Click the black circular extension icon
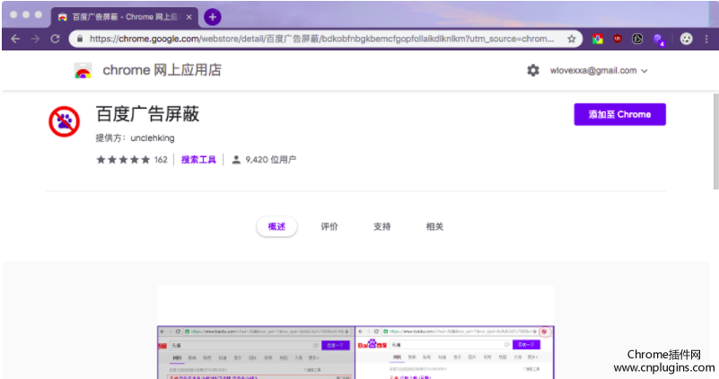Image resolution: width=719 pixels, height=379 pixels. (x=637, y=39)
